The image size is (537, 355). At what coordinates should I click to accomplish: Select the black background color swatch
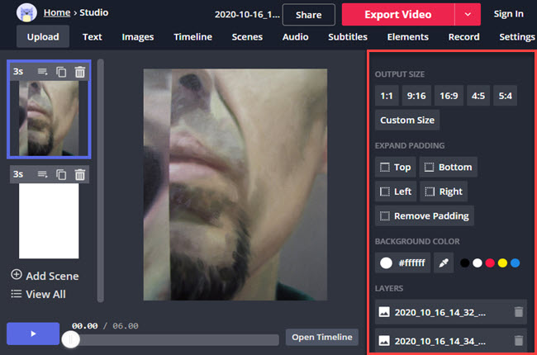(x=465, y=263)
